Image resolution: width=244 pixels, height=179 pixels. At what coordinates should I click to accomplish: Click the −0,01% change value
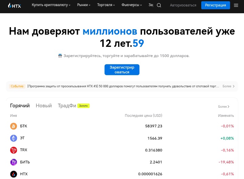point(227,126)
